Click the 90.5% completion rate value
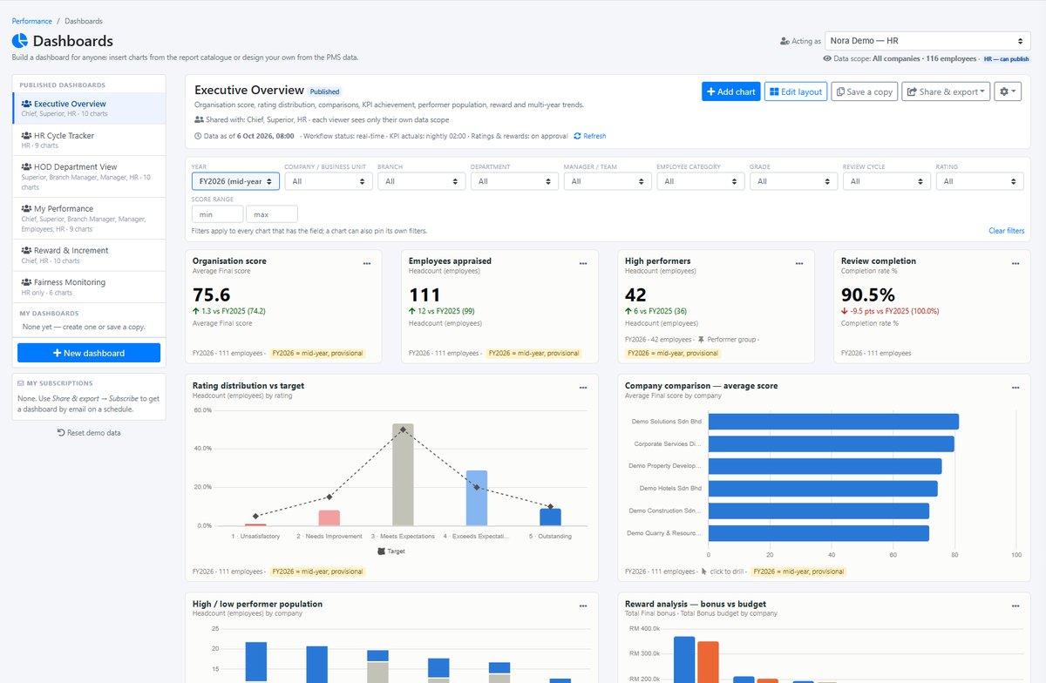The image size is (1046, 683). [868, 295]
